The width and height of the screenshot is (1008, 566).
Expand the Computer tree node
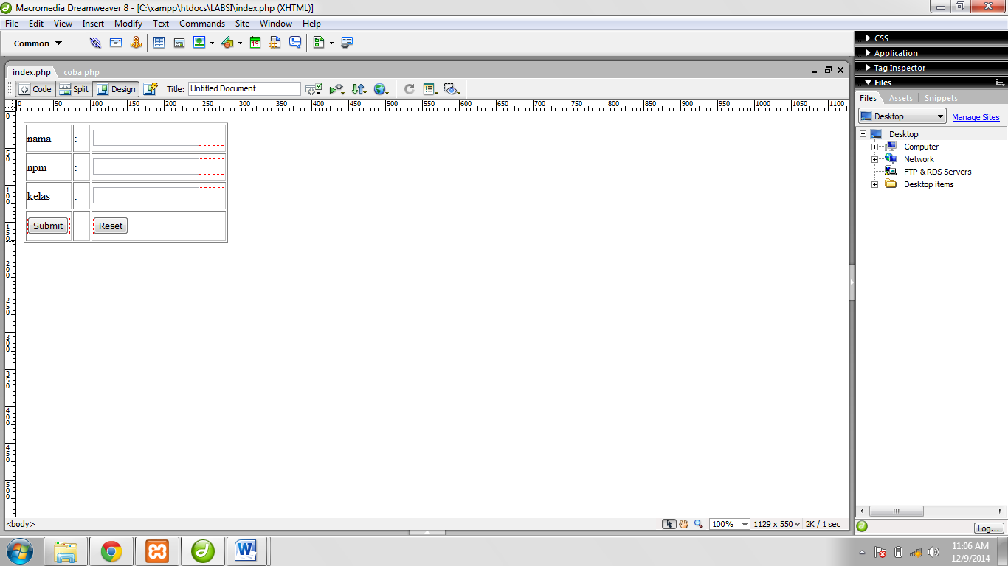[x=874, y=147]
